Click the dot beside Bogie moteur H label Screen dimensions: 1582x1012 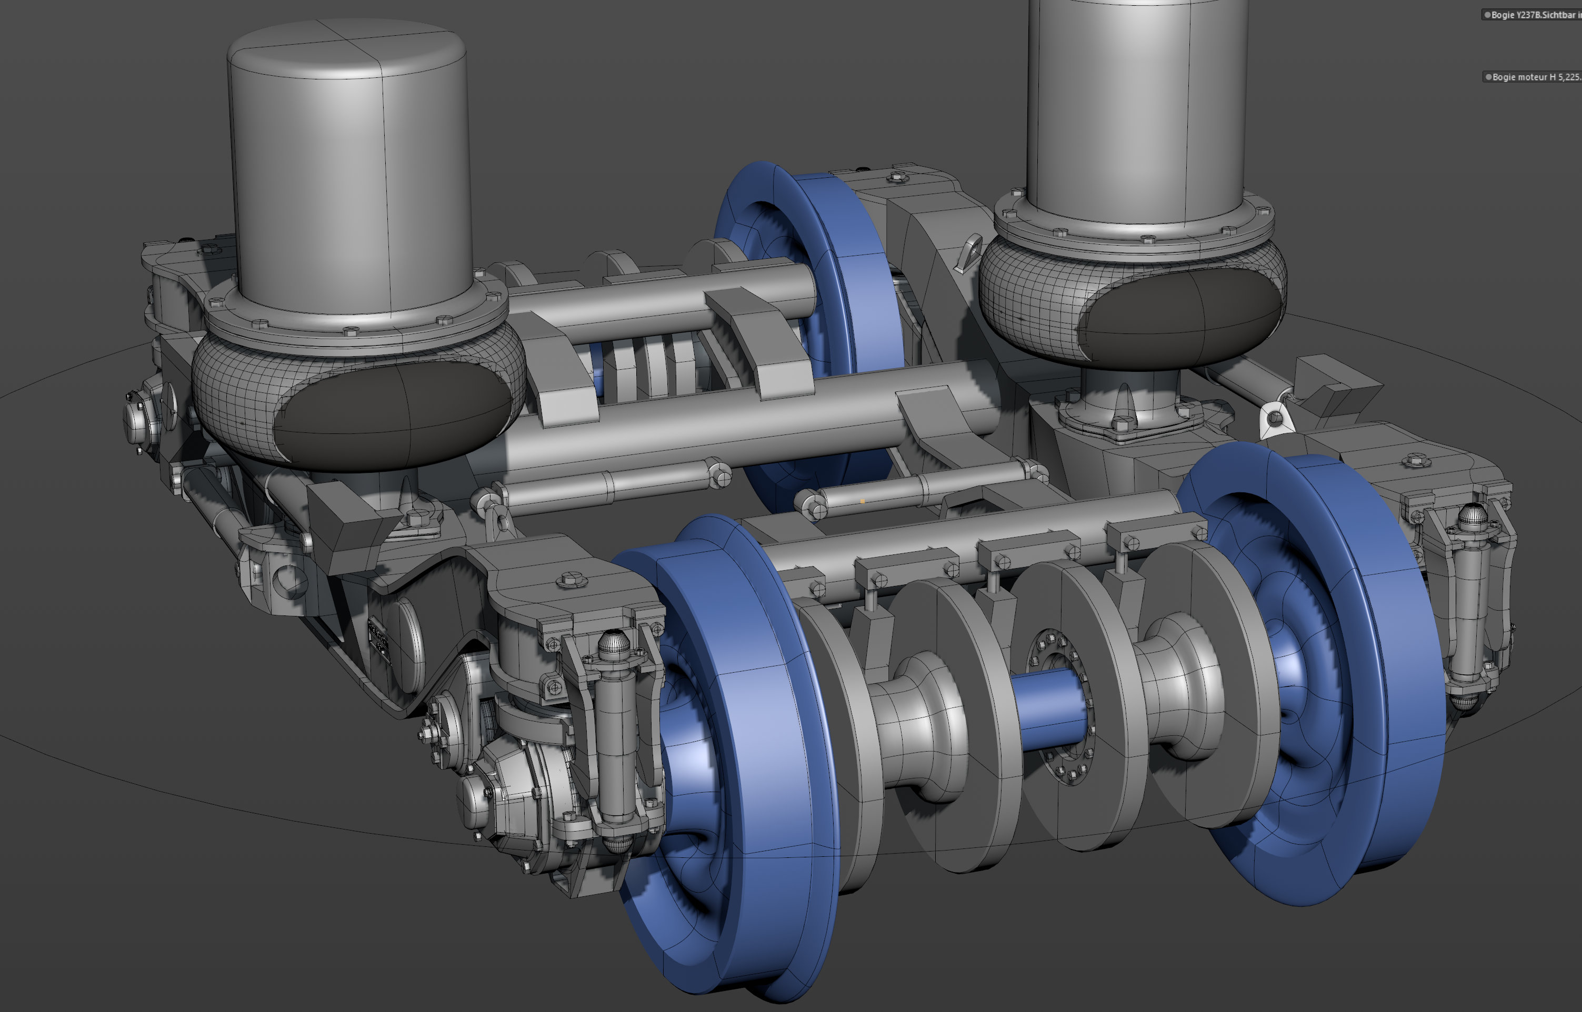(1489, 77)
